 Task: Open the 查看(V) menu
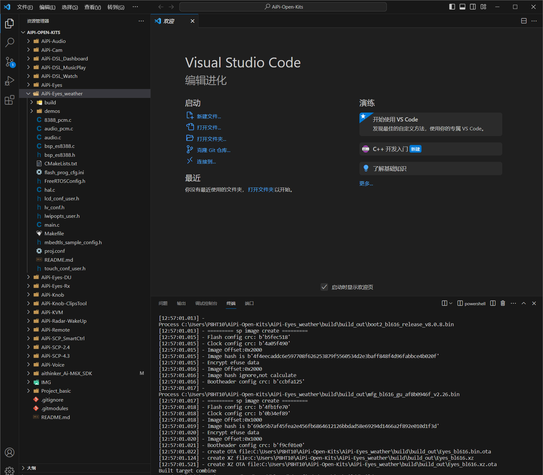(93, 7)
